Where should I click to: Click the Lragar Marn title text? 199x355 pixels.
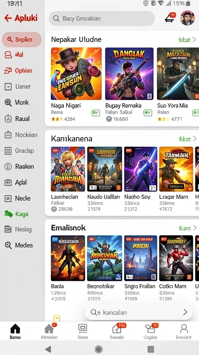(174, 197)
